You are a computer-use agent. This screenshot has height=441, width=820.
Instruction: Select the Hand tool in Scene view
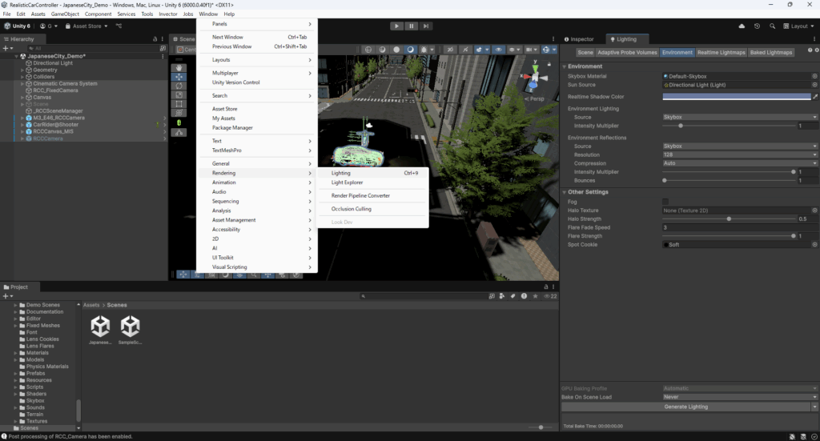point(179,67)
